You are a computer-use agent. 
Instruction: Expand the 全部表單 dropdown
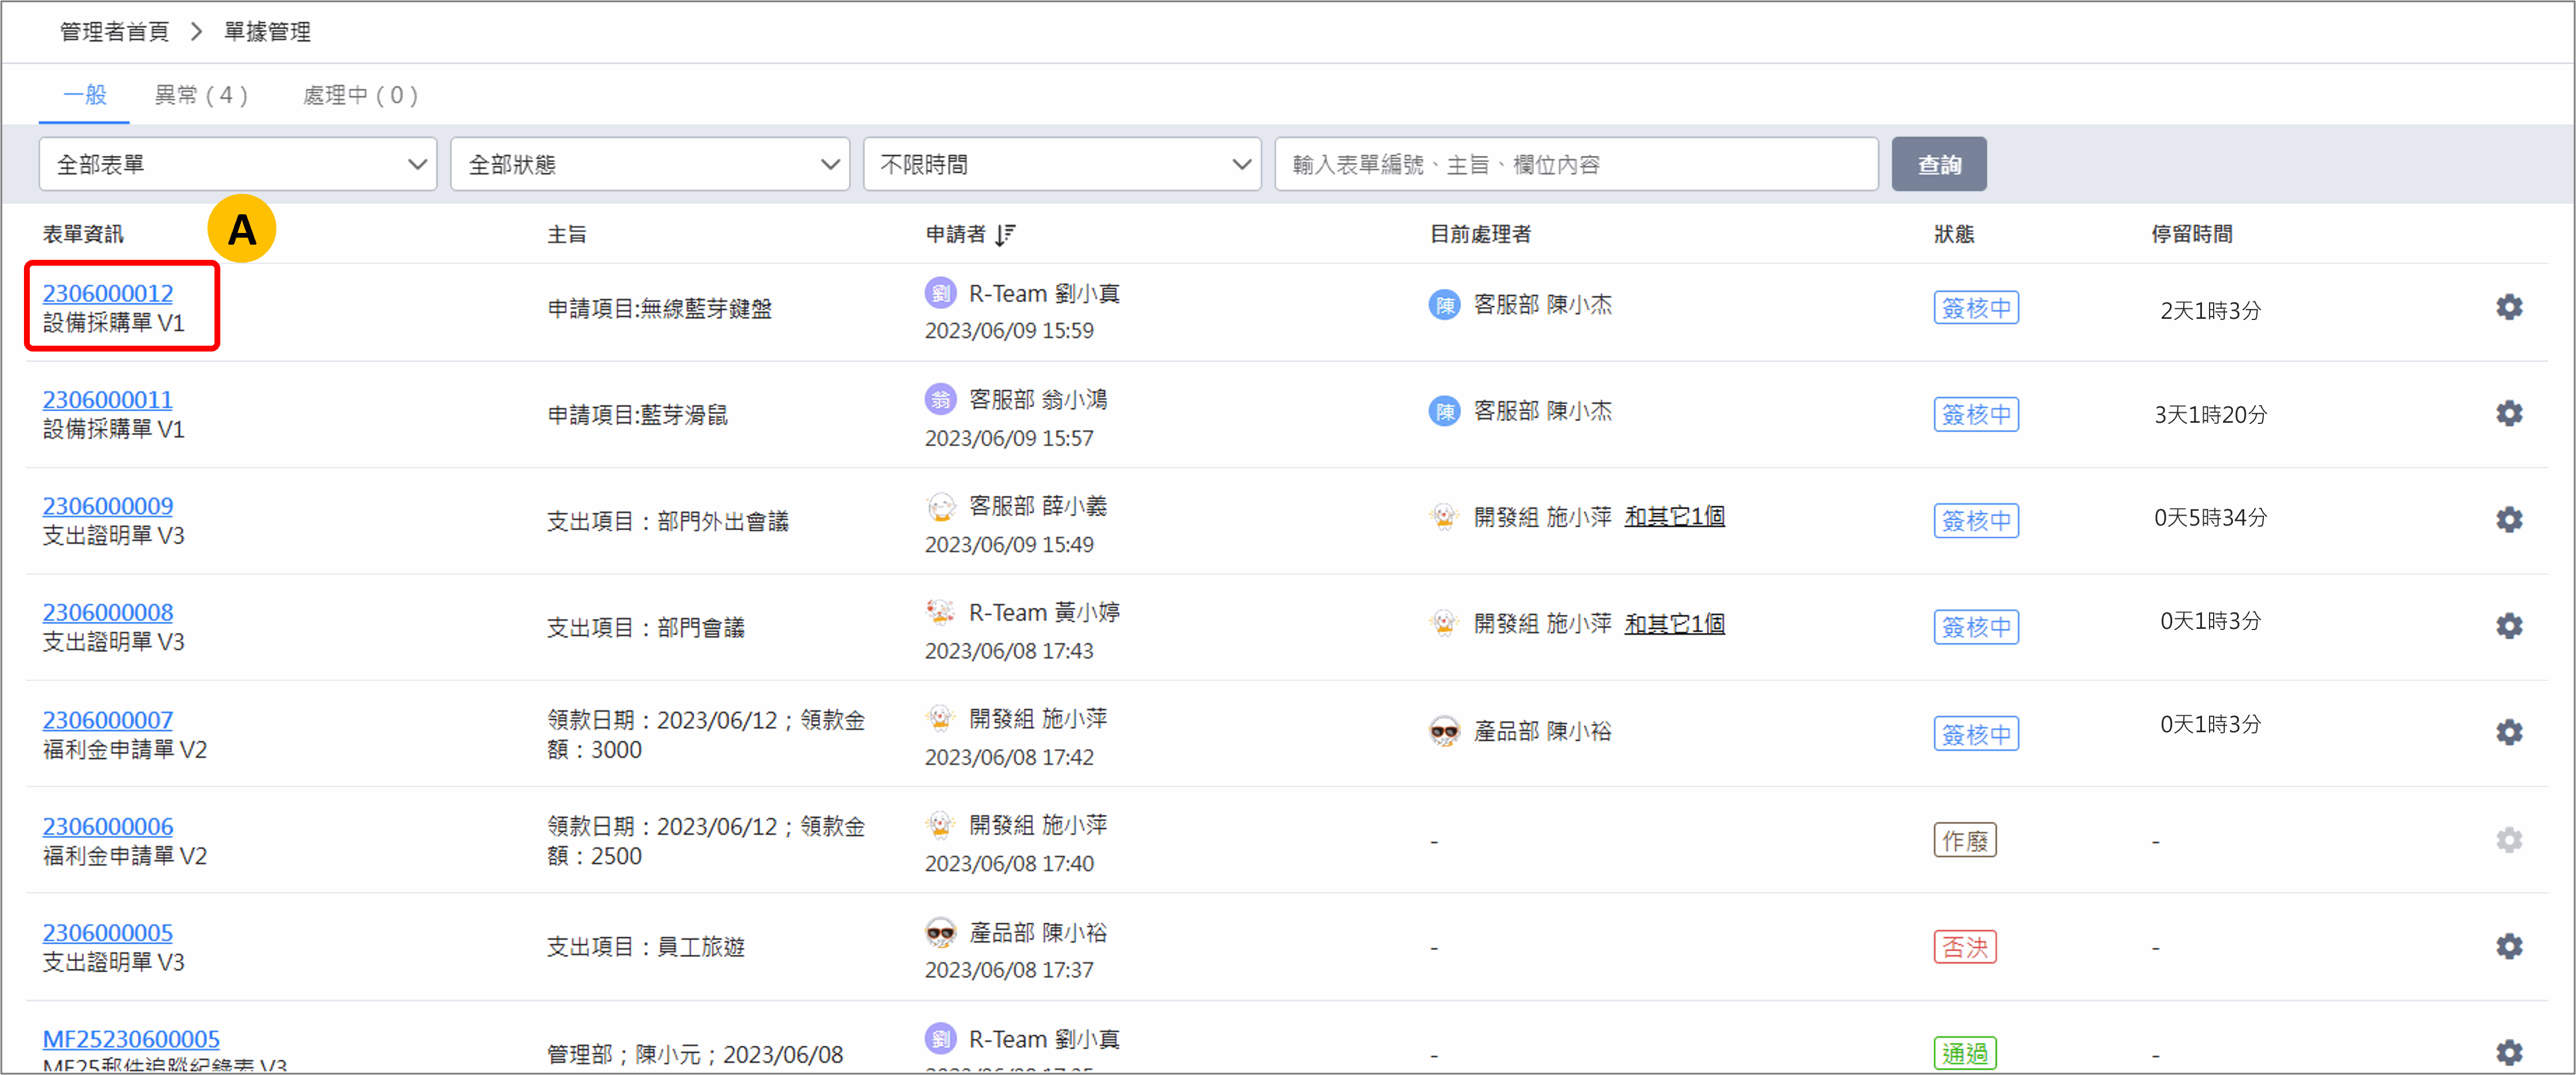click(x=238, y=164)
